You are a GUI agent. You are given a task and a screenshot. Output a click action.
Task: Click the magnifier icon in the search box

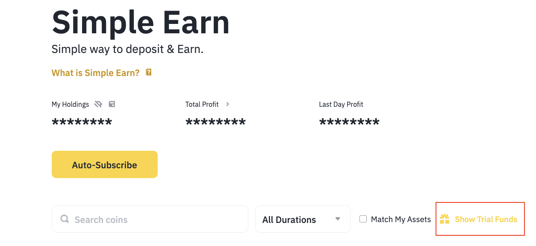[65, 219]
